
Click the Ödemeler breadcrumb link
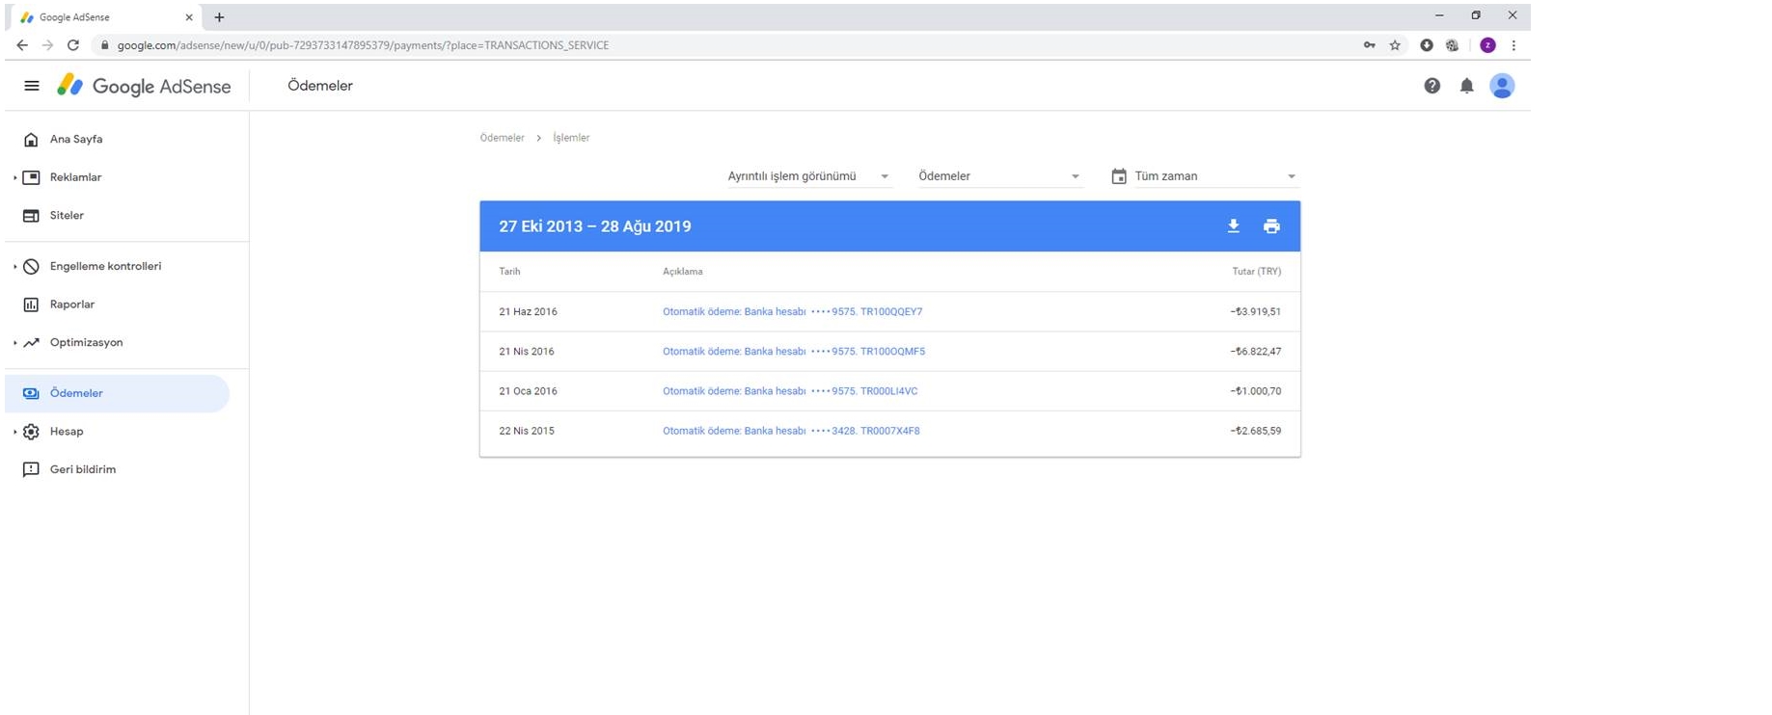click(502, 138)
